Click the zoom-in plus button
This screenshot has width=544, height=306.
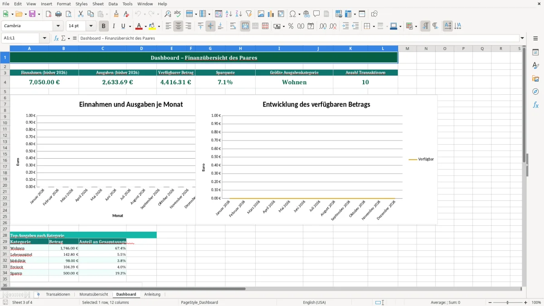click(x=525, y=302)
